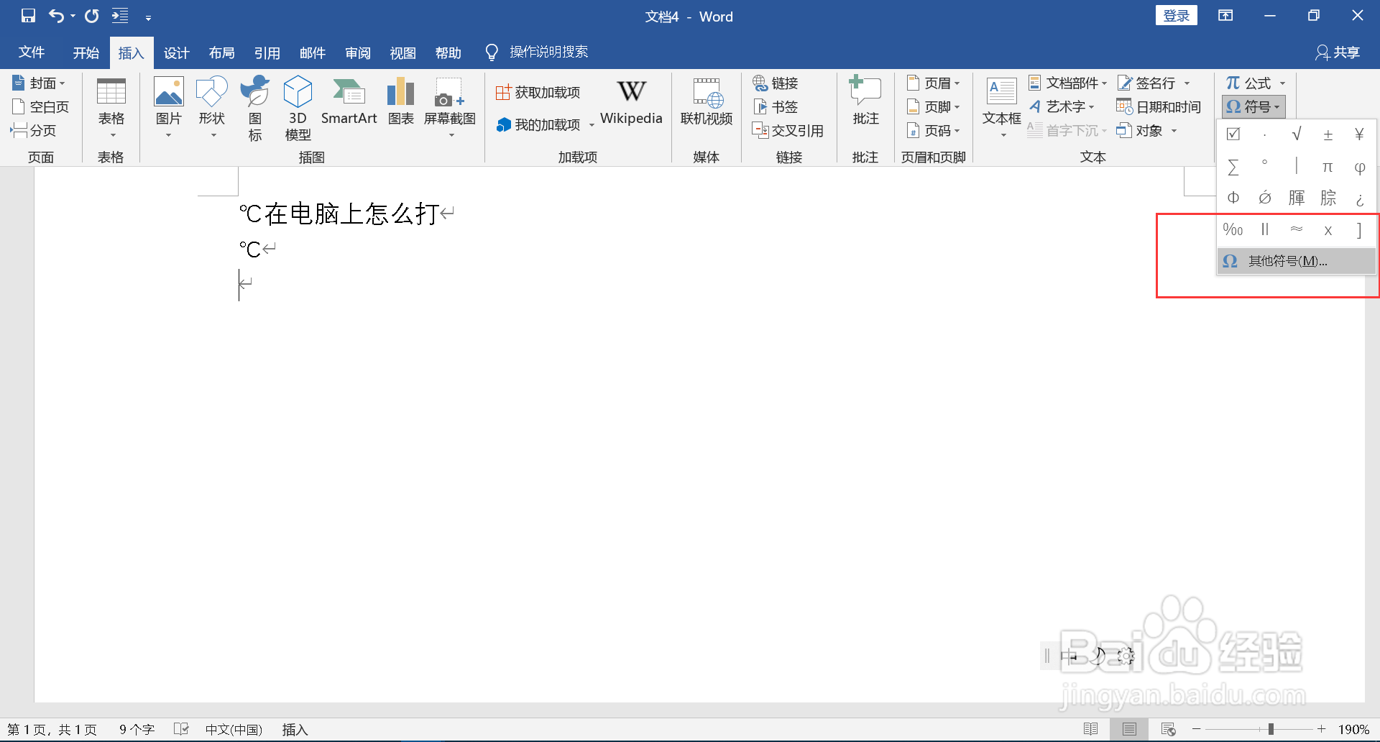Open the 符号 symbol dropdown arrow

(x=1278, y=106)
